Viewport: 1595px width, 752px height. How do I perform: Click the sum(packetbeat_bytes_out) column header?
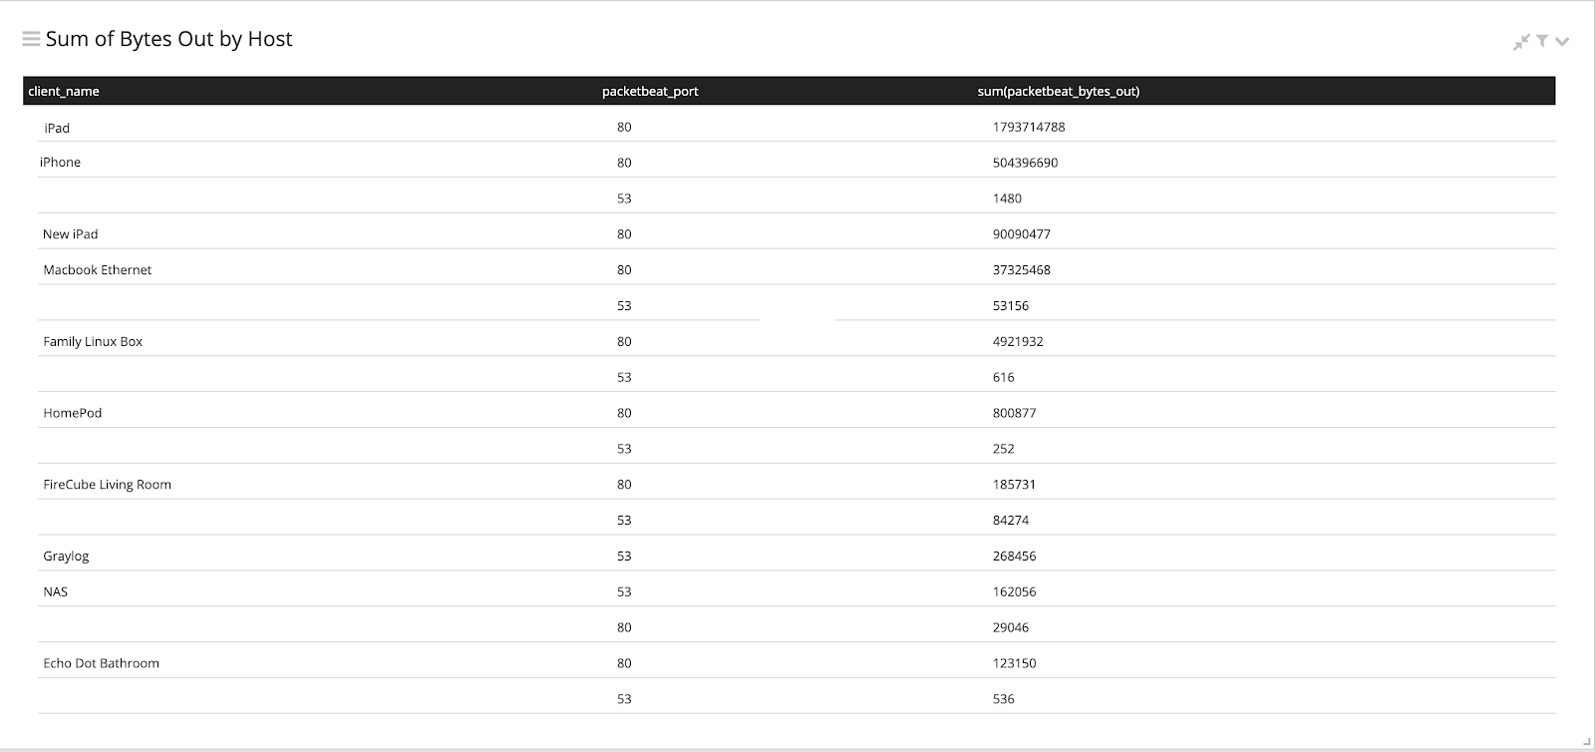pyautogui.click(x=1058, y=91)
